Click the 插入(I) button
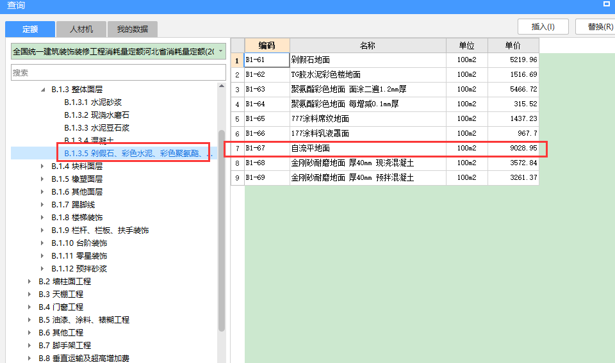615x363 pixels. 543,27
